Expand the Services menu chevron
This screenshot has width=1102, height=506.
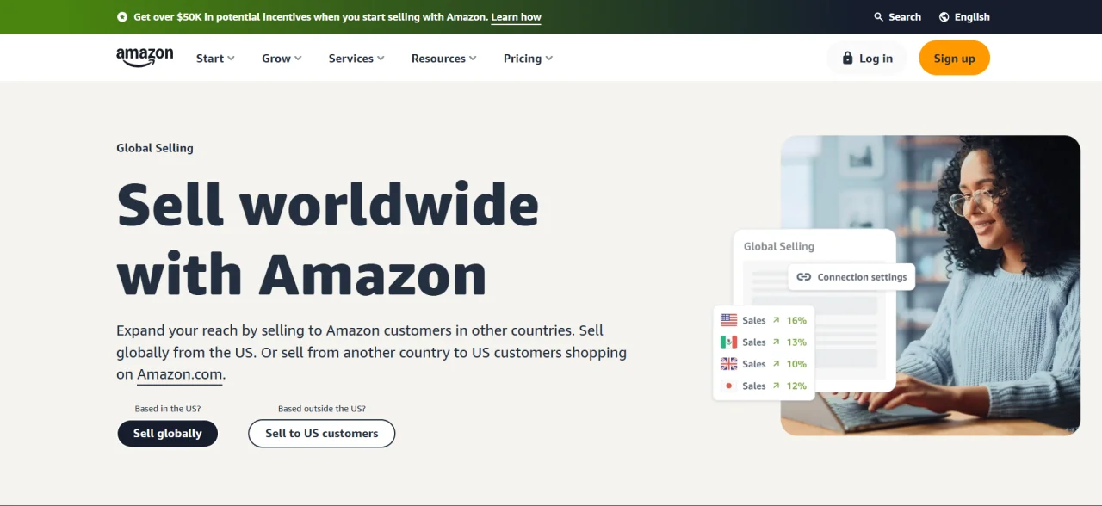tap(381, 59)
